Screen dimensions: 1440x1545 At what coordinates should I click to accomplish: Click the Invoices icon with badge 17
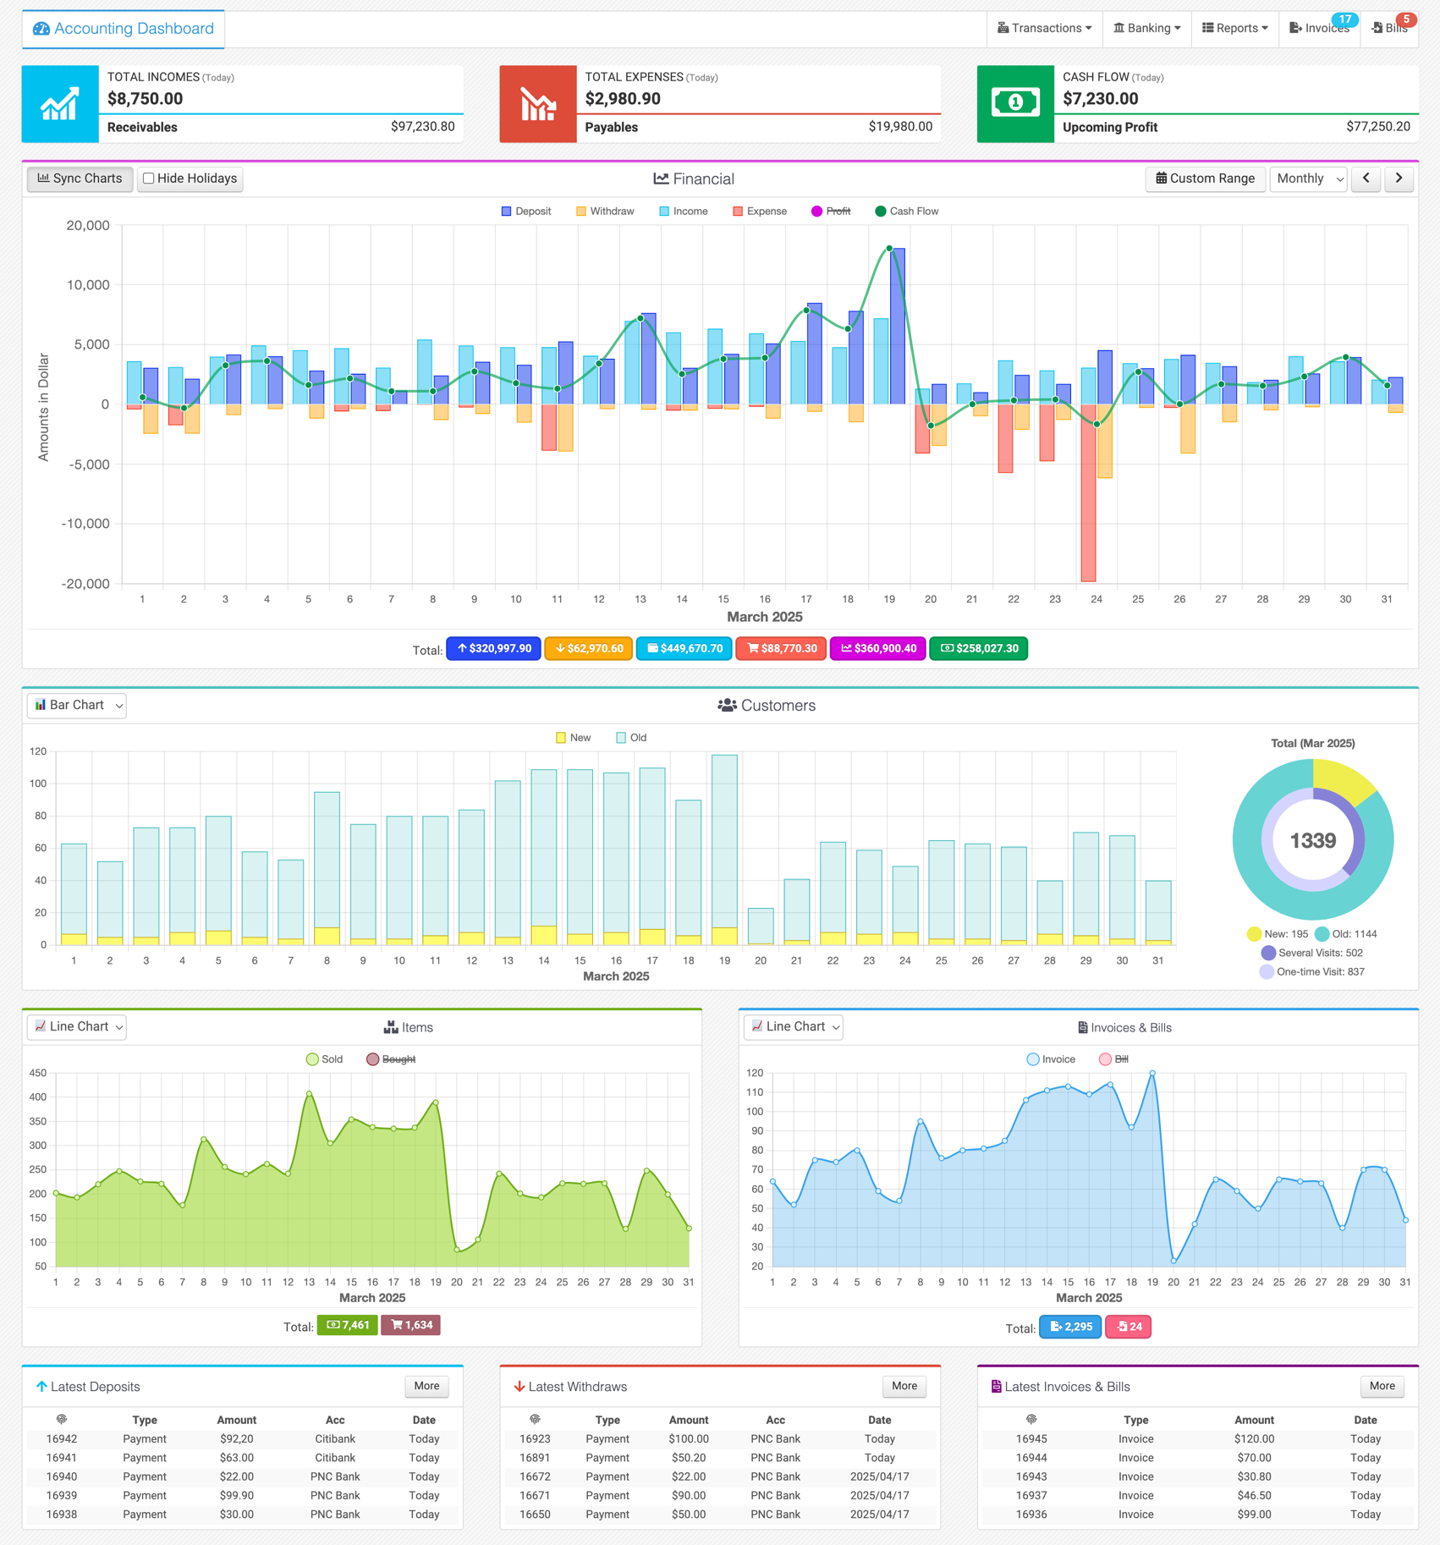1295,29
